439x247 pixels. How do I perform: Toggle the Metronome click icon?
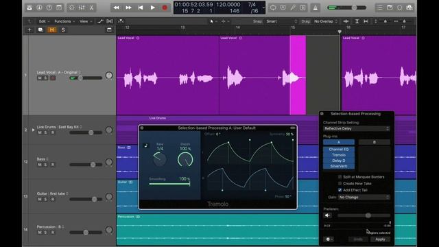click(316, 8)
